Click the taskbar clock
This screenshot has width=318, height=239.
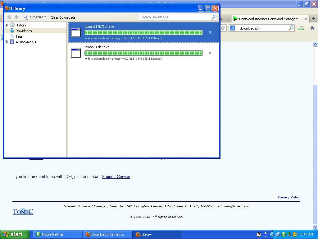click(307, 235)
